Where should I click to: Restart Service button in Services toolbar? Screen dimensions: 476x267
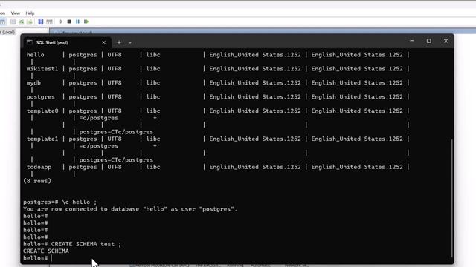[x=86, y=22]
